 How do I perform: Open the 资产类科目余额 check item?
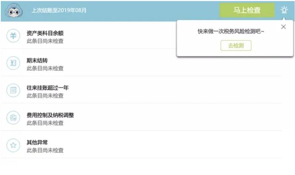pos(45,33)
